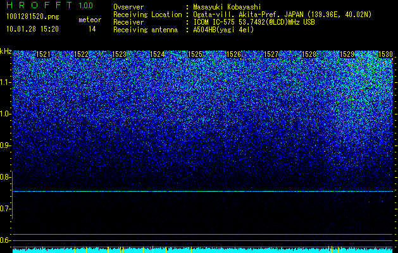Click the 0.8 kHz axis label
The height and width of the screenshot is (253, 398).
pyautogui.click(x=5, y=177)
